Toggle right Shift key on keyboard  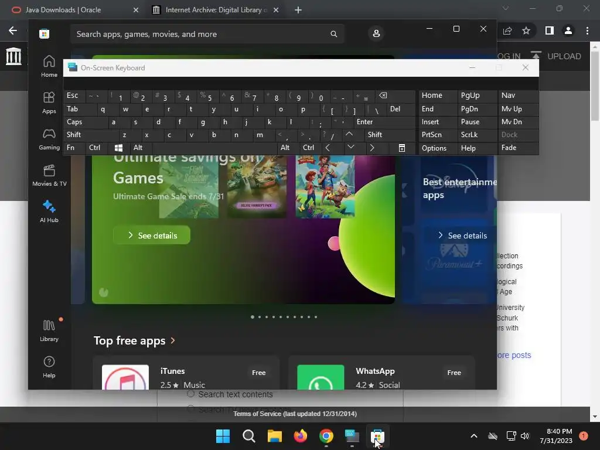coord(389,134)
